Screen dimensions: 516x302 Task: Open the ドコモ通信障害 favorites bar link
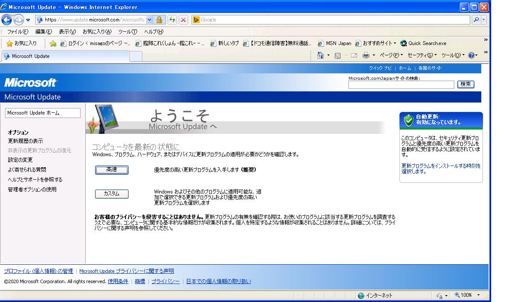277,43
